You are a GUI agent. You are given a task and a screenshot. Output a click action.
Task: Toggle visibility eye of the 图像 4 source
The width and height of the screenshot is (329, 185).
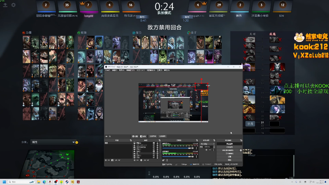pyautogui.click(x=154, y=143)
